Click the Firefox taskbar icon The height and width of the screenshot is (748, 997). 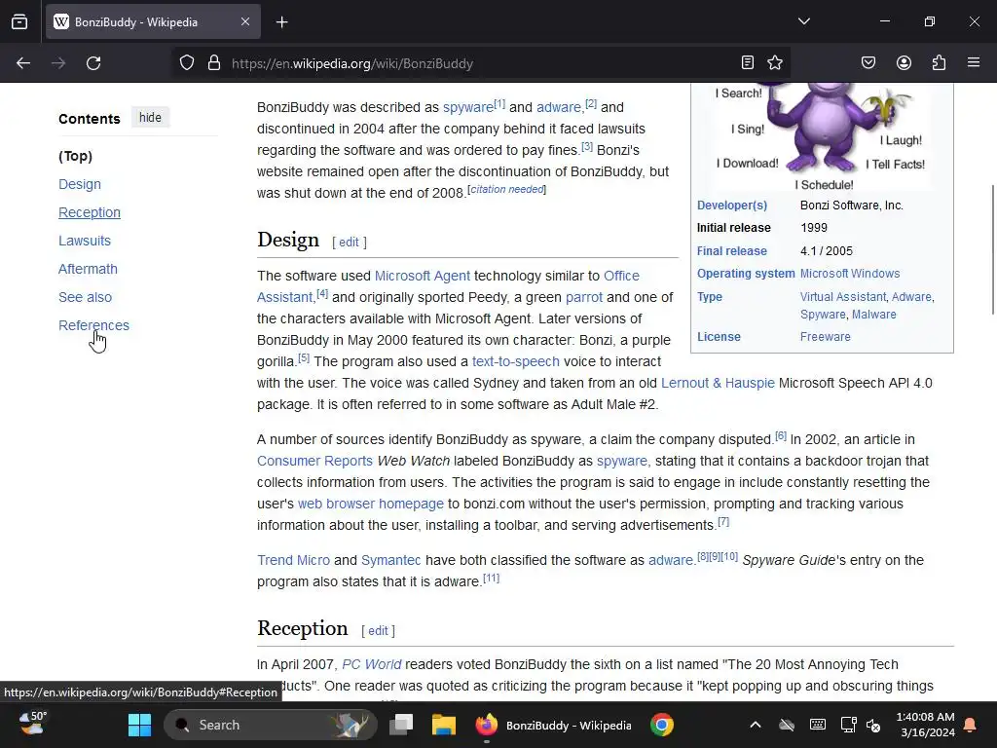click(x=487, y=725)
